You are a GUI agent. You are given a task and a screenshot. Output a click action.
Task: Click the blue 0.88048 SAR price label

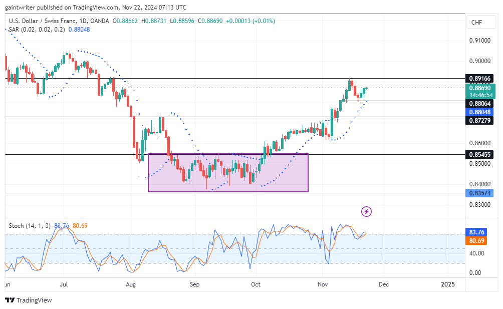(x=479, y=112)
